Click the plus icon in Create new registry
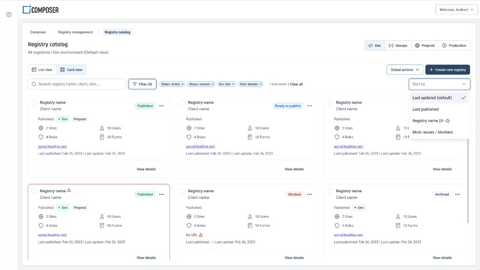Screen dimensions: 480x270 (x=431, y=70)
